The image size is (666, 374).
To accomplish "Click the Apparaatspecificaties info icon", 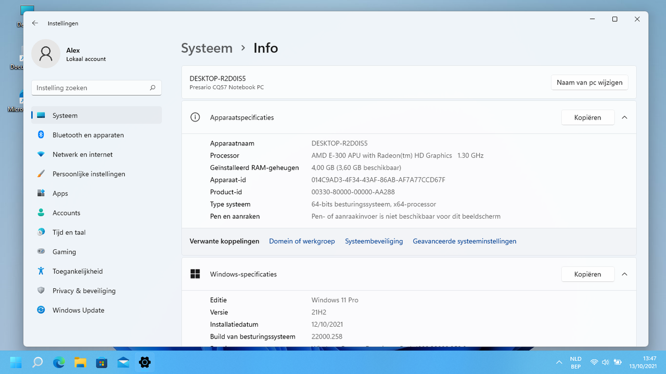I will [x=195, y=117].
